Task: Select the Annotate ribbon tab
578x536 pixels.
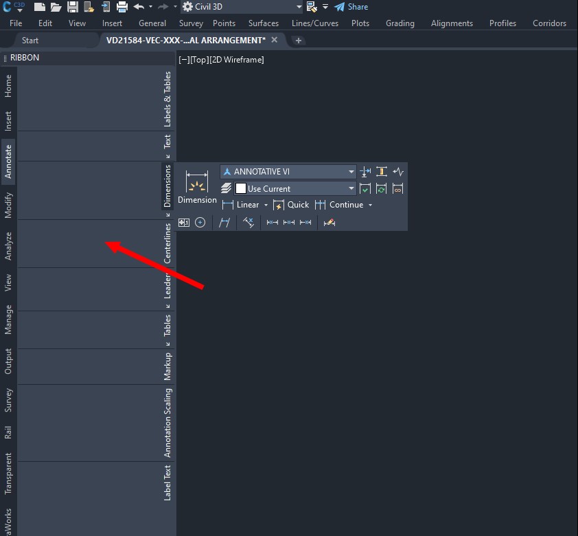Action: 8,161
